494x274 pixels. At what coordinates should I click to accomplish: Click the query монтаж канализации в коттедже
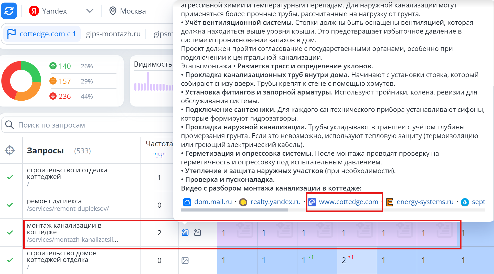click(x=64, y=229)
